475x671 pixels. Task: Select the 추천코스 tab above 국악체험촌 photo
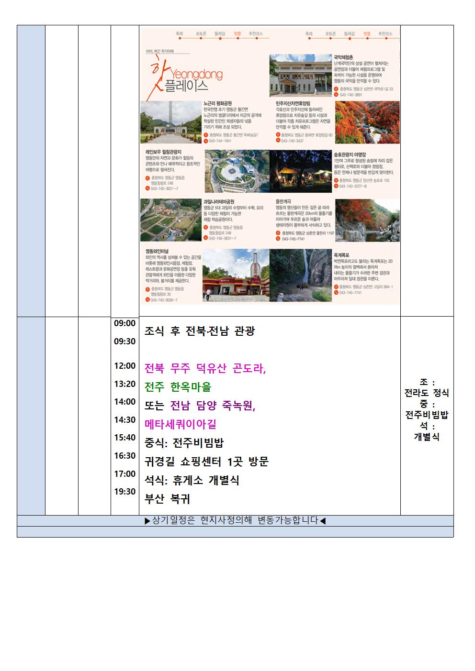coord(385,34)
